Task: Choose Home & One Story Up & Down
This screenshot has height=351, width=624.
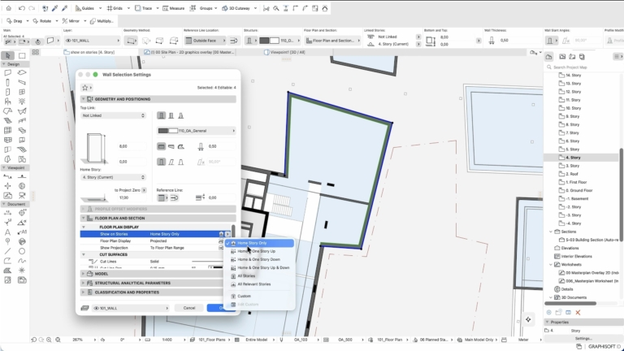Action: point(260,267)
